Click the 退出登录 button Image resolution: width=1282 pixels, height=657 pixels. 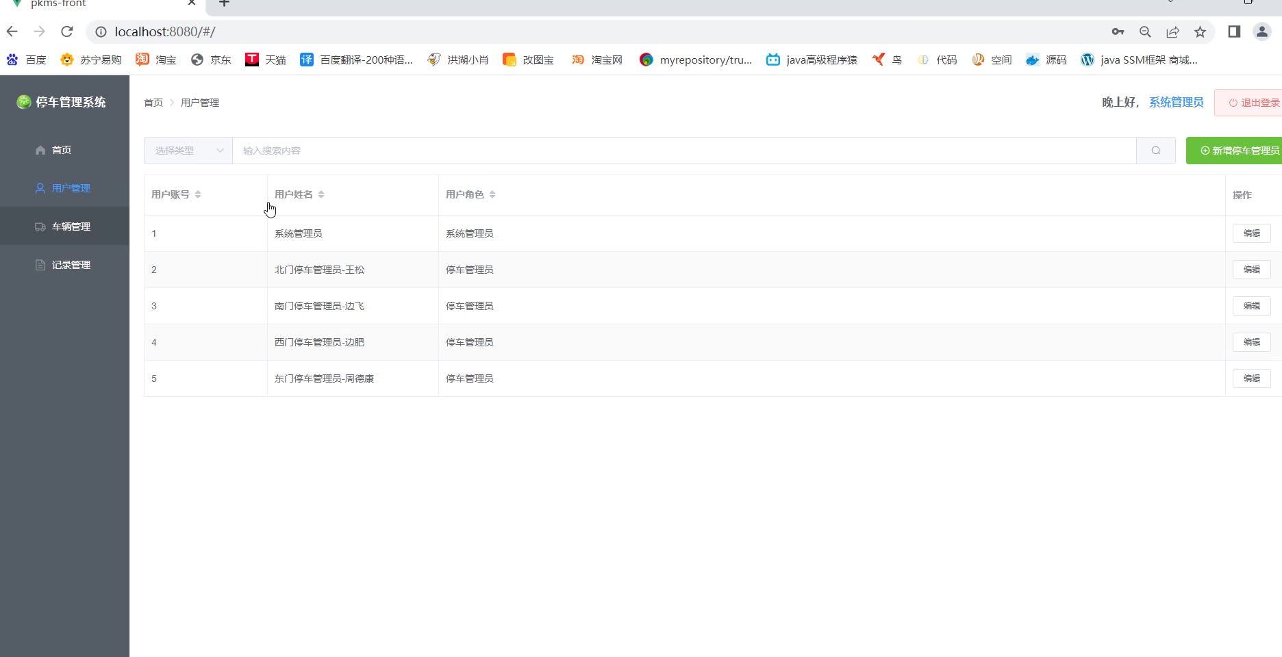point(1248,103)
